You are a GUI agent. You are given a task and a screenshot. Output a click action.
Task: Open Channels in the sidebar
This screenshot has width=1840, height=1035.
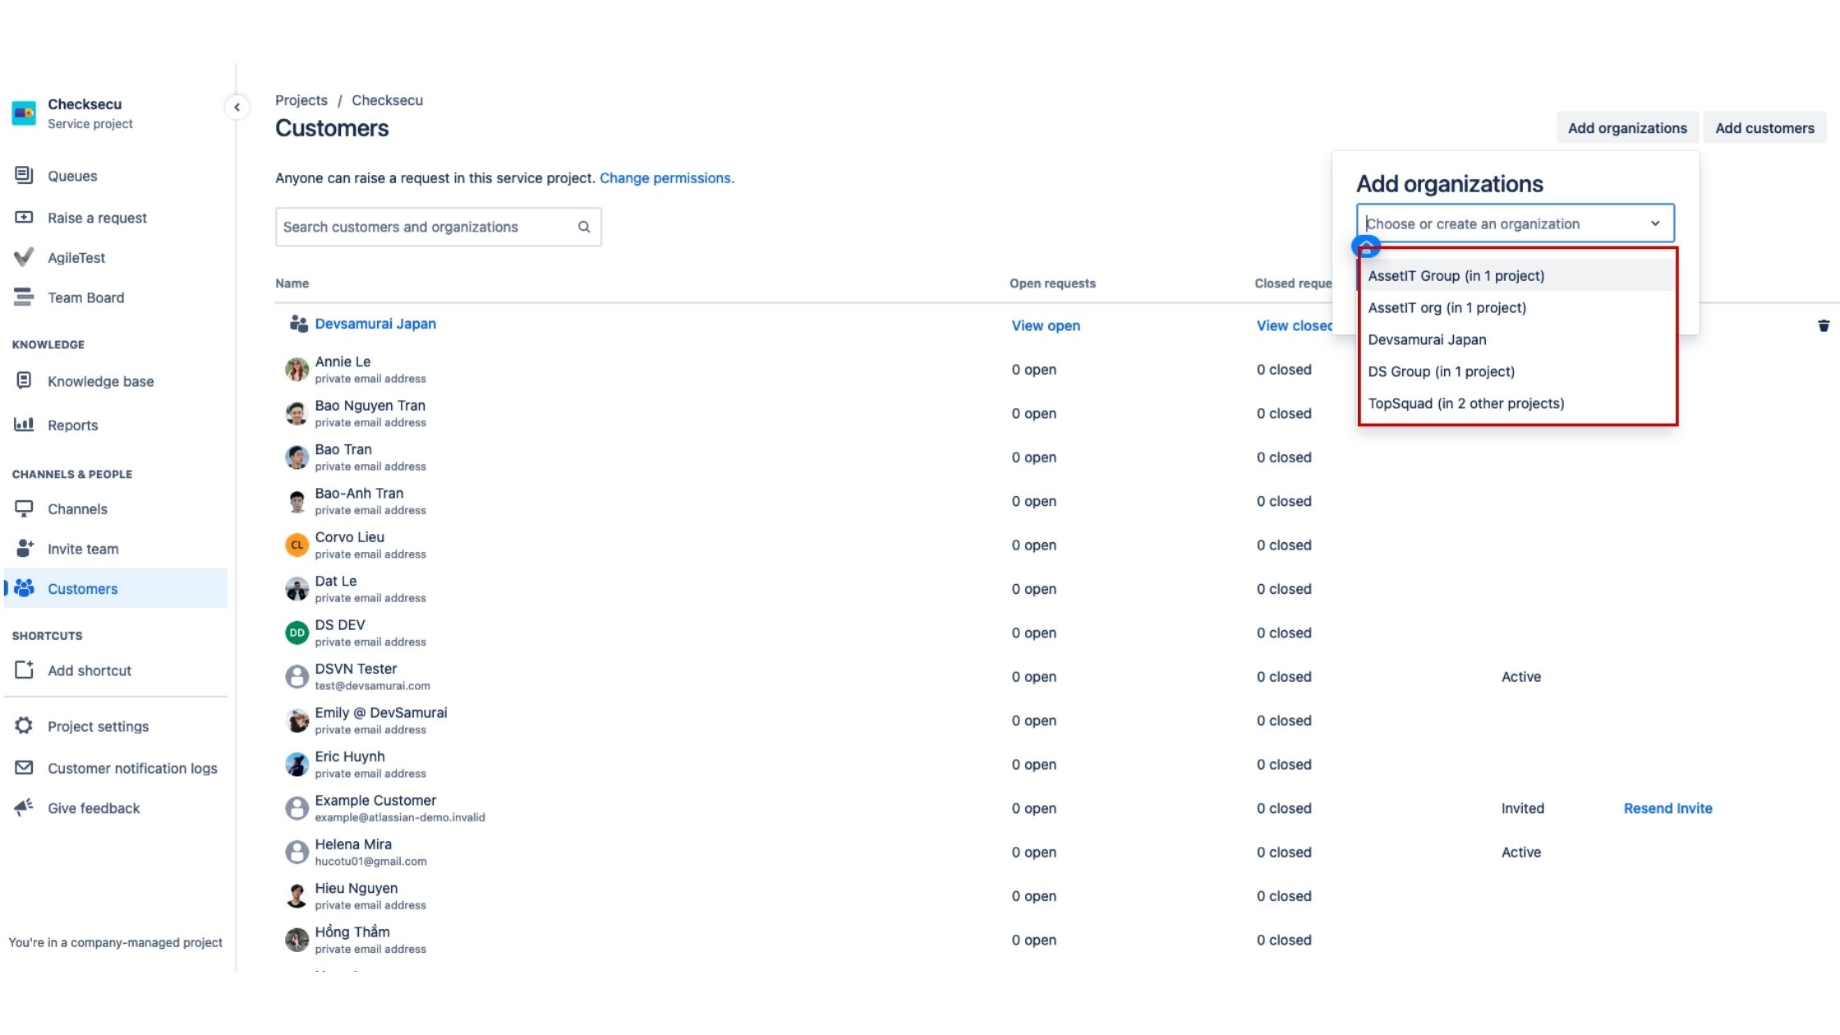(x=77, y=508)
